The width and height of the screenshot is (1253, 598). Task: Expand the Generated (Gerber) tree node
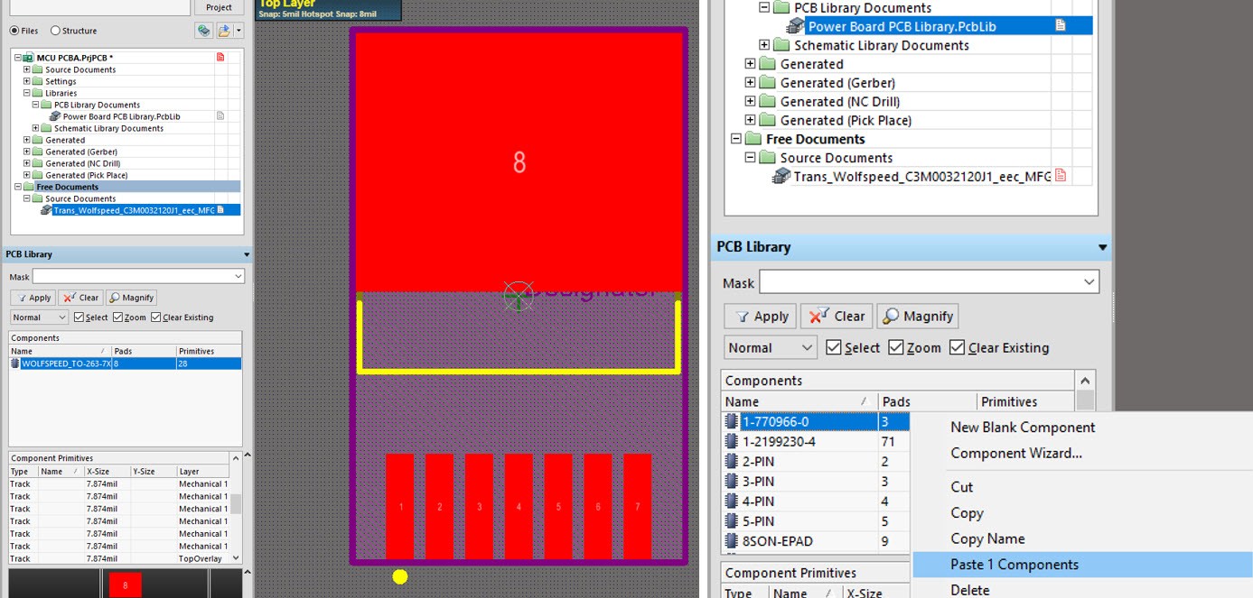click(750, 82)
